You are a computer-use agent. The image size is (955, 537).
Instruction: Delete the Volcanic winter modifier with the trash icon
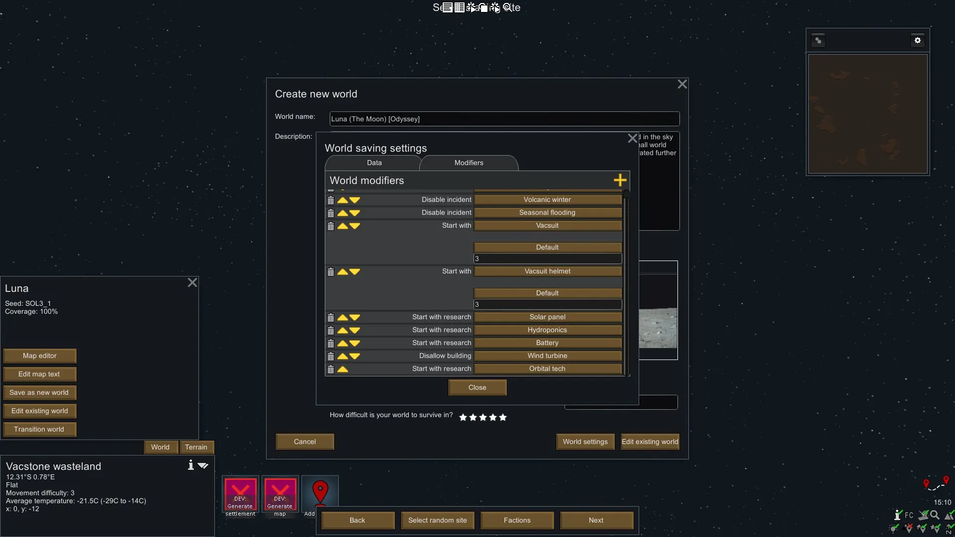pyautogui.click(x=330, y=200)
